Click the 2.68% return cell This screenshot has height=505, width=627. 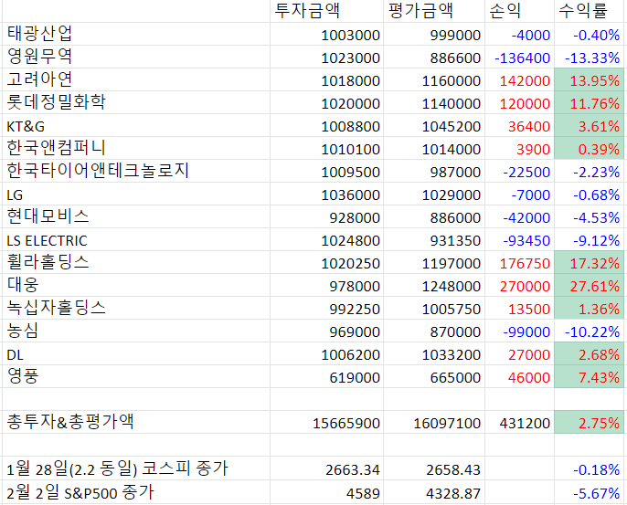589,353
